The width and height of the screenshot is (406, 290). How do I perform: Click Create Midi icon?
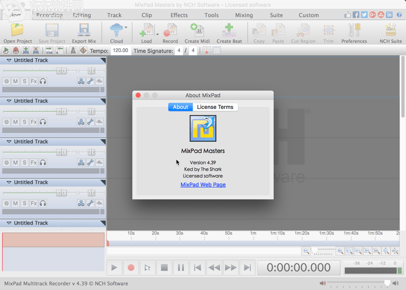(x=197, y=33)
